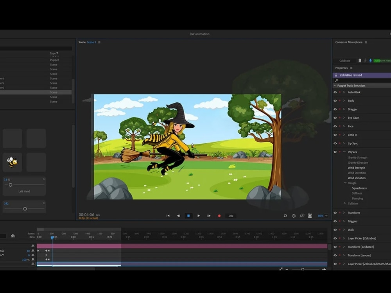Click the snapshot camera icon near zoom control
The image size is (391, 293).
(302, 215)
